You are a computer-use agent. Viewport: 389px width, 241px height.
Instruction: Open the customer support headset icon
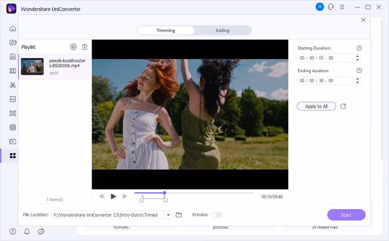pos(331,7)
